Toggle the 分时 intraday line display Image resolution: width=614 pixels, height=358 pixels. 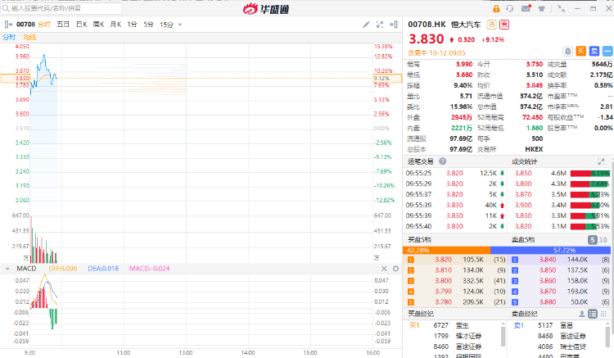(x=9, y=37)
